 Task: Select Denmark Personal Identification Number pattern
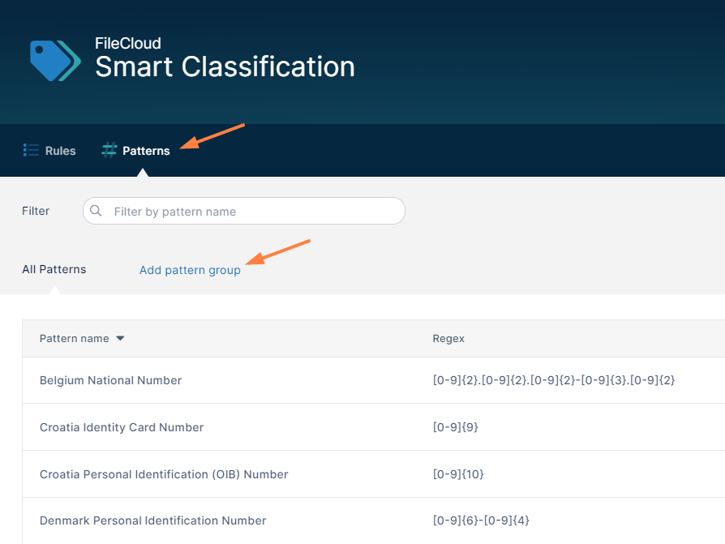coord(153,520)
